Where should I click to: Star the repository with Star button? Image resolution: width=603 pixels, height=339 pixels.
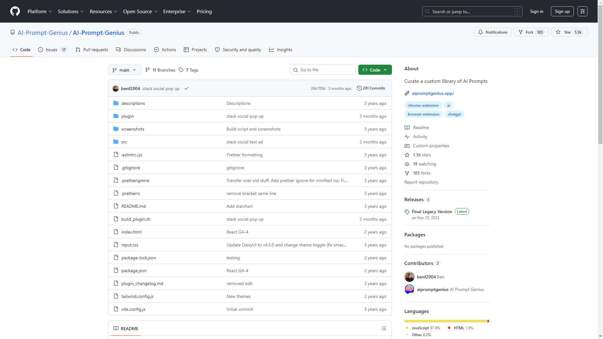tap(569, 32)
